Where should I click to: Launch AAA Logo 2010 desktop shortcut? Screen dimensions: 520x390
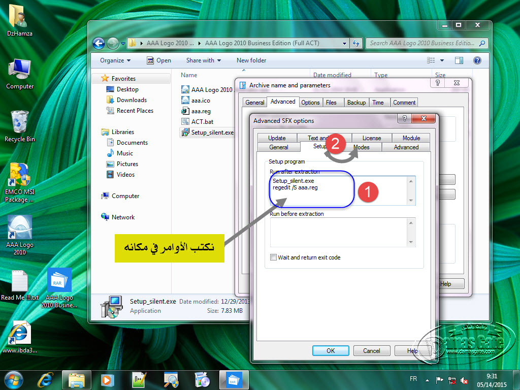[x=20, y=236]
